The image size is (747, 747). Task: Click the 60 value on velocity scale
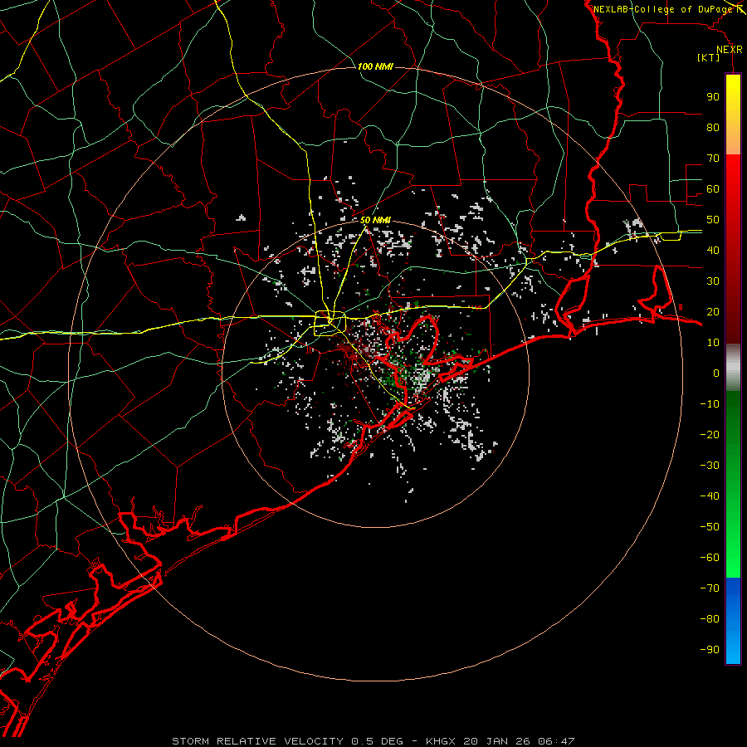tap(713, 188)
